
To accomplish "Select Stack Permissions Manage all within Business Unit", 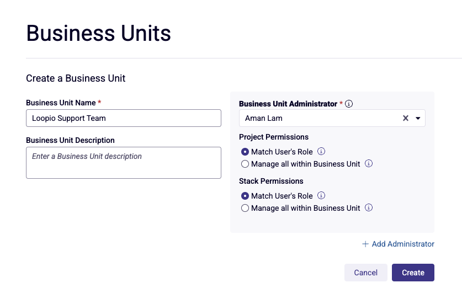I will 245,208.
